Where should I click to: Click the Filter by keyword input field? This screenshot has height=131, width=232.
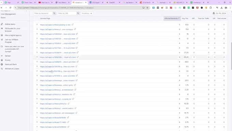pos(43,13)
